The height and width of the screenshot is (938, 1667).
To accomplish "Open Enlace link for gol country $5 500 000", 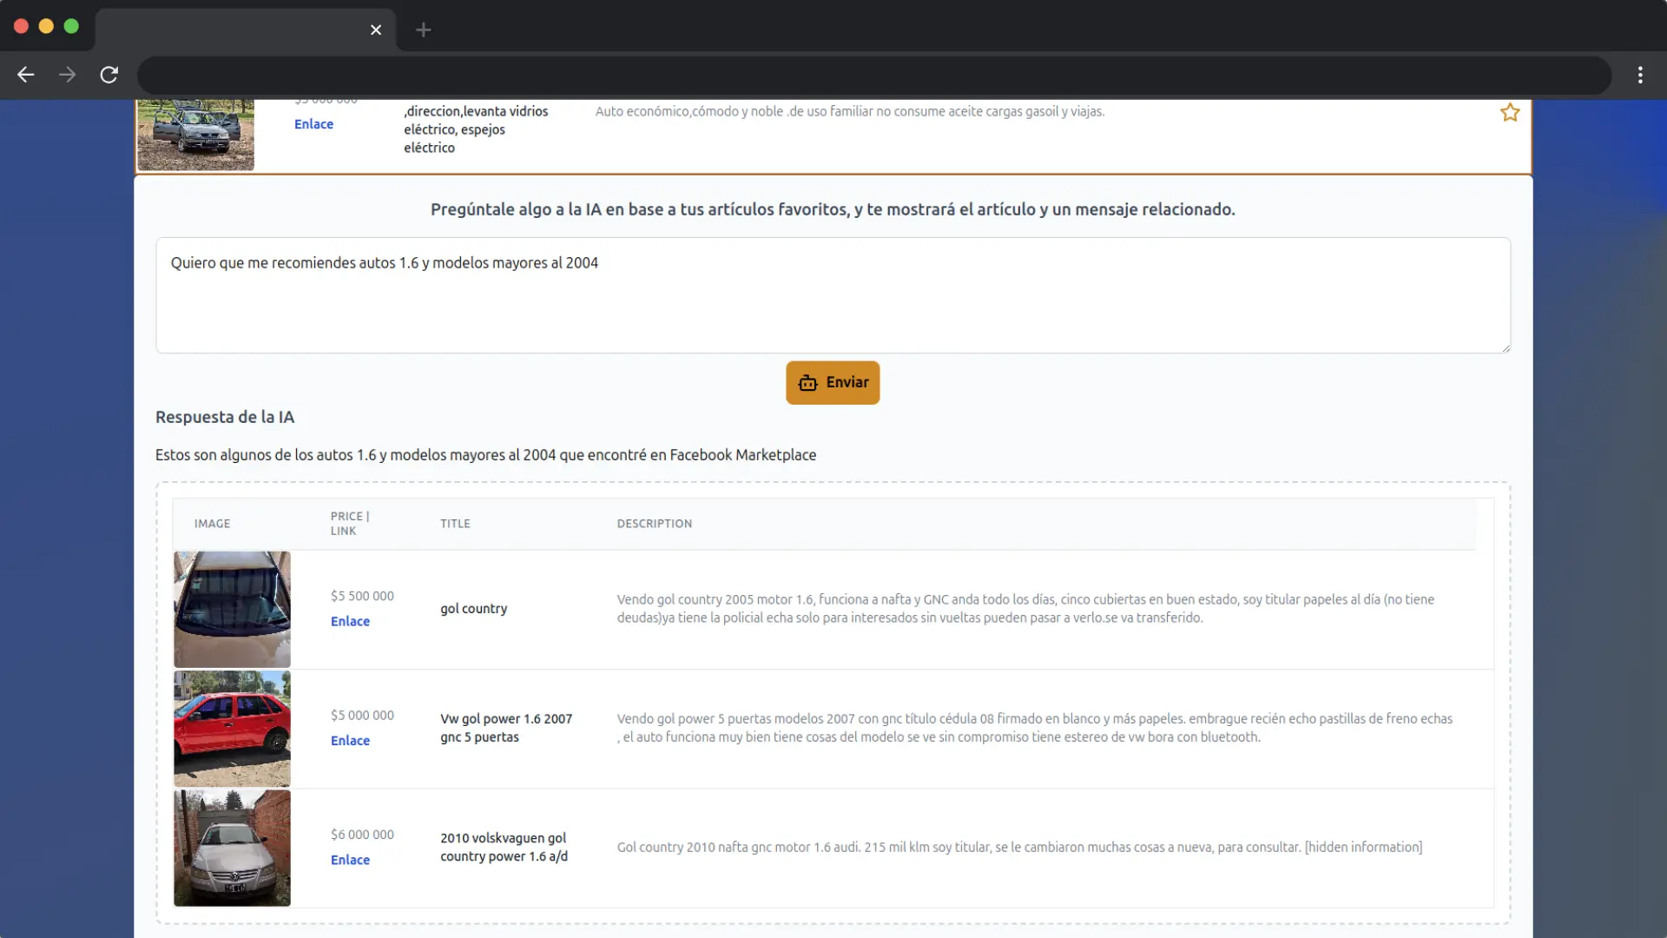I will [x=350, y=621].
